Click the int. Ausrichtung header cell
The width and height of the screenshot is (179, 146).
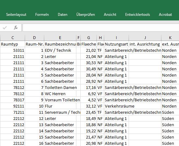(x=145, y=44)
